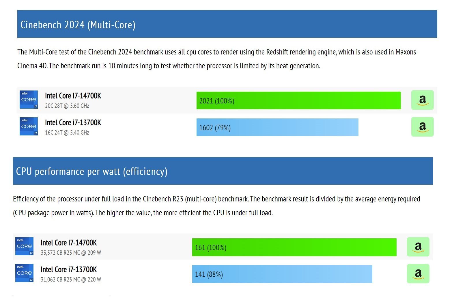Open Intel Core i7-13700K link in Cinebench 2024

[x=73, y=122]
